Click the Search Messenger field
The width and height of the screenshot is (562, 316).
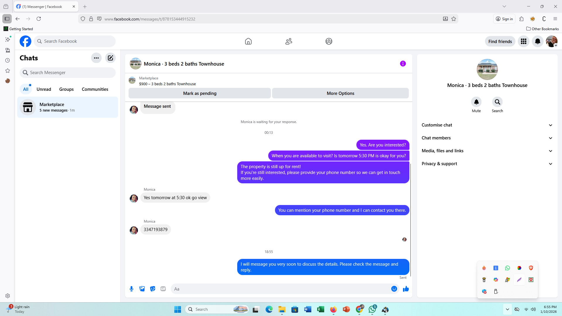(68, 73)
